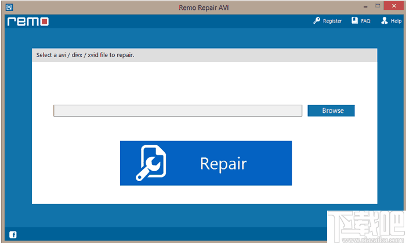Open the FAQ text link
Image resolution: width=406 pixels, height=243 pixels.
[x=365, y=21]
